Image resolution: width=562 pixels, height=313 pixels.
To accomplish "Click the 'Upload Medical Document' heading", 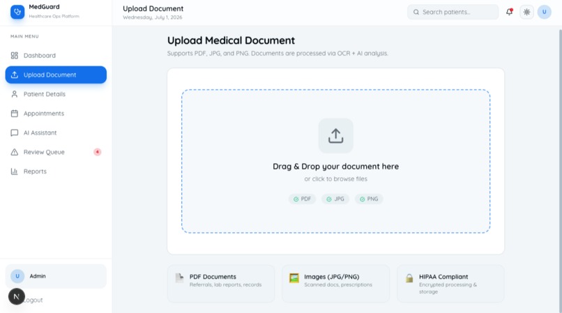I will click(x=231, y=40).
